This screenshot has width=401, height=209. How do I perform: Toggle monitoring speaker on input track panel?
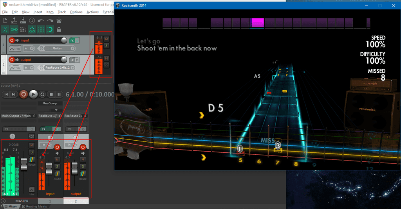[17, 40]
